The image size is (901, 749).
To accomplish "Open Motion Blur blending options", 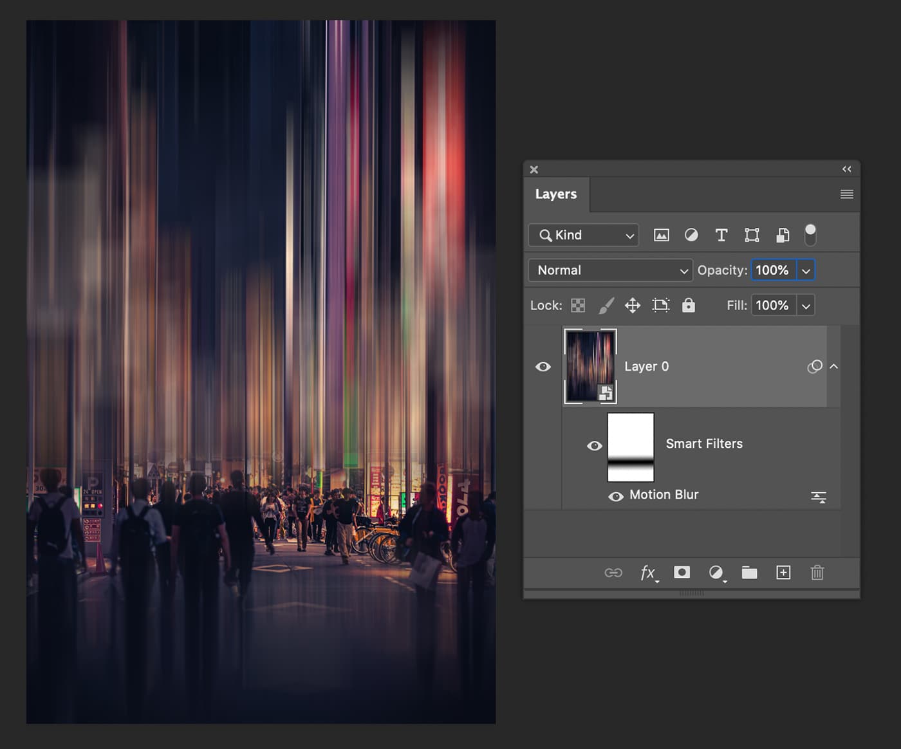I will point(818,496).
